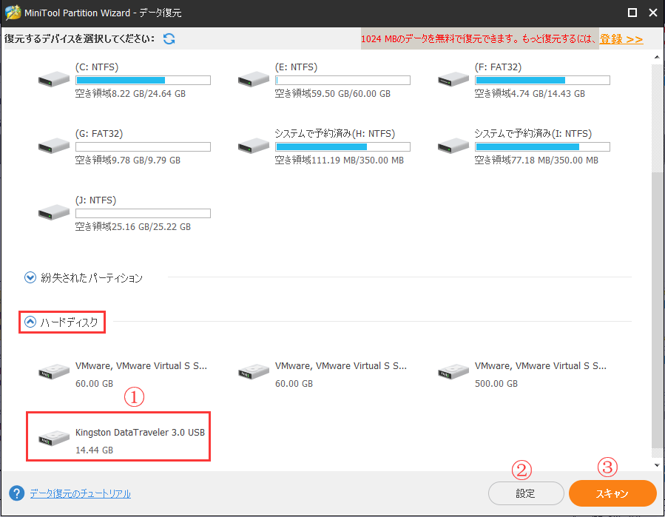The image size is (665, 517).
Task: Click the 500.00 GB size text
Action: (x=496, y=383)
